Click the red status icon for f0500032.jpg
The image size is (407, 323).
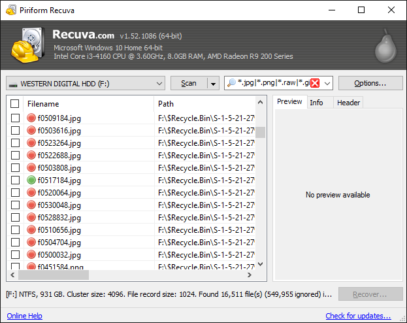[x=31, y=254]
